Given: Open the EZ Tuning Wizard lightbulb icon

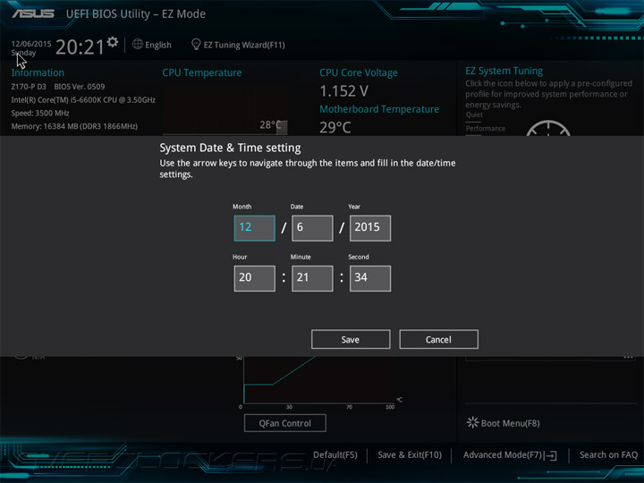Looking at the screenshot, I should click(196, 45).
